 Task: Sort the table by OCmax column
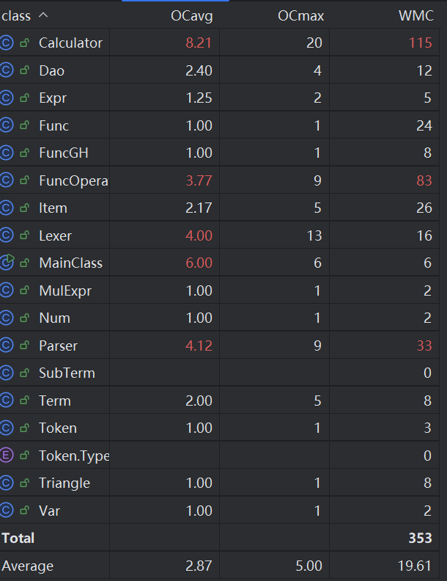[x=300, y=15]
